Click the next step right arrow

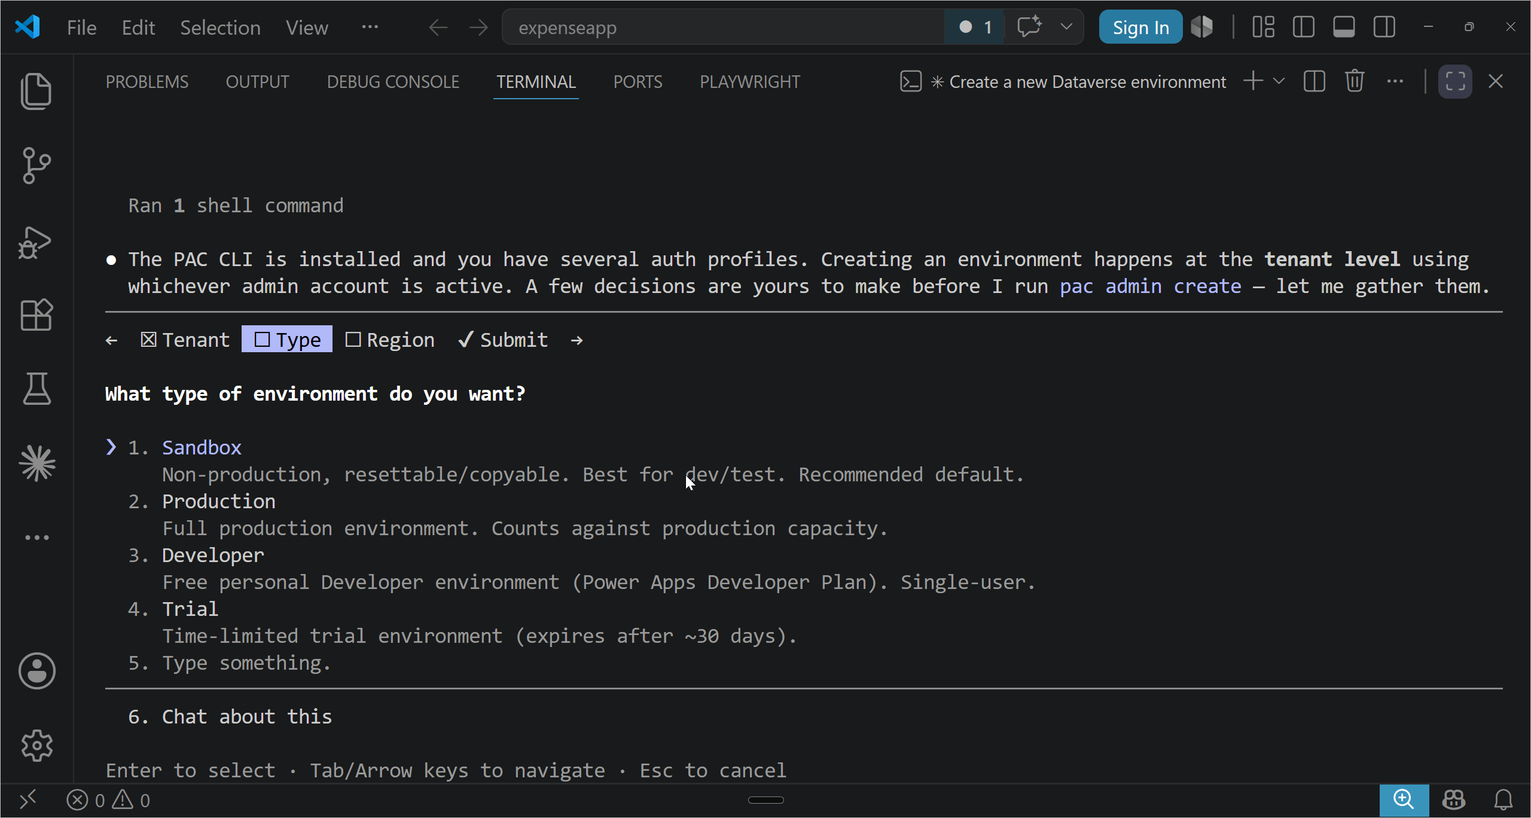click(577, 340)
